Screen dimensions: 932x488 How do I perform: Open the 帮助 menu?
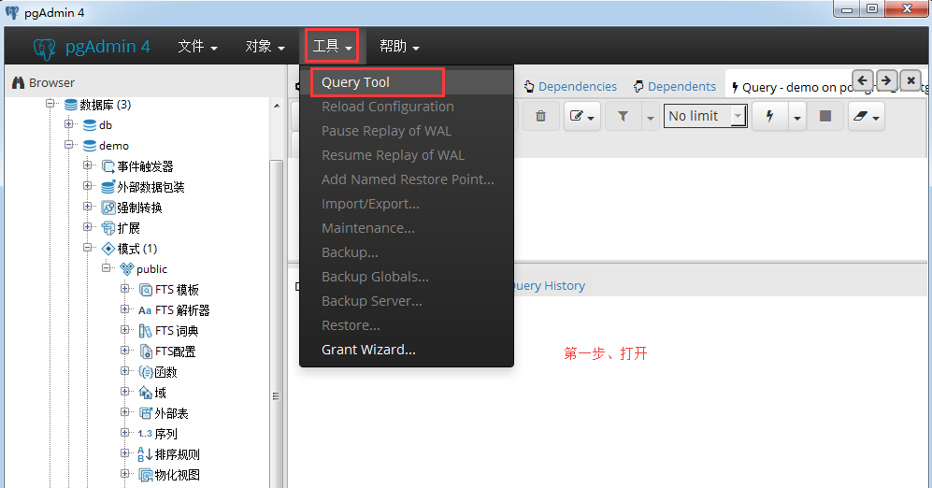399,47
